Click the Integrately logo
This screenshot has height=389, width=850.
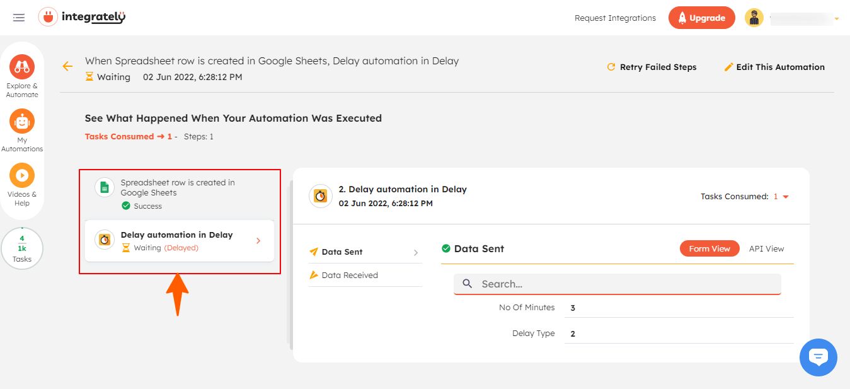point(82,17)
